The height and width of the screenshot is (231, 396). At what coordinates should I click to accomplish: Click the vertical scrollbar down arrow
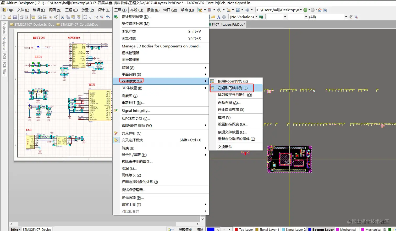[x=202, y=219]
